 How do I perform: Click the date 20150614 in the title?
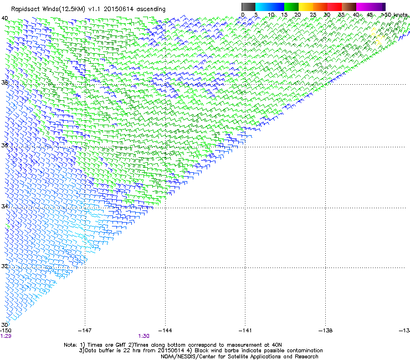click(x=119, y=9)
